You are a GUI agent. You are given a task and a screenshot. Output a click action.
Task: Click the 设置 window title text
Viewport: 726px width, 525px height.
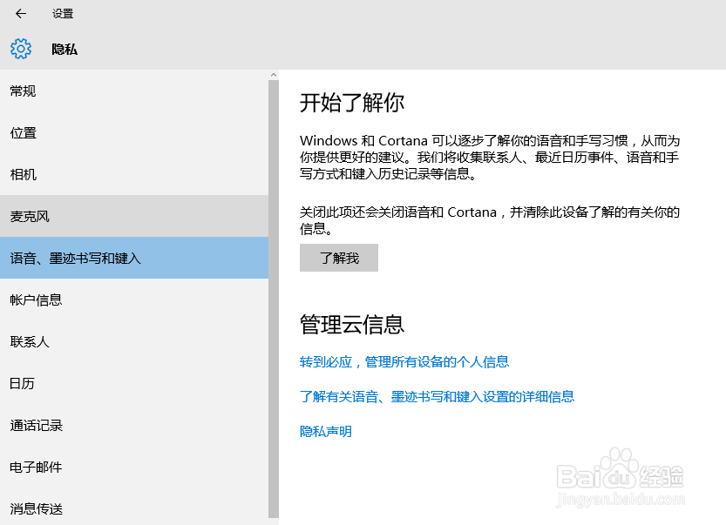pos(63,14)
